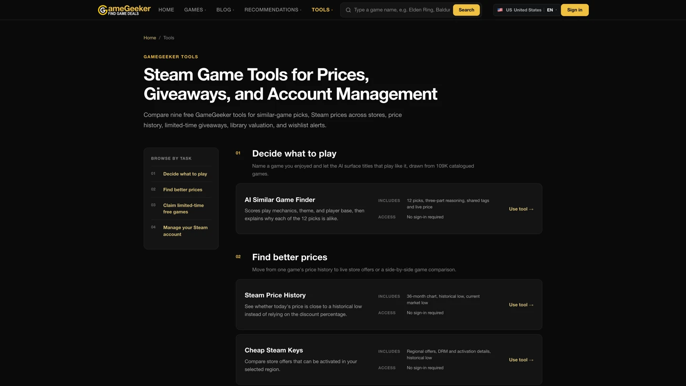Click the US flag icon
The image size is (686, 386).
coord(500,10)
